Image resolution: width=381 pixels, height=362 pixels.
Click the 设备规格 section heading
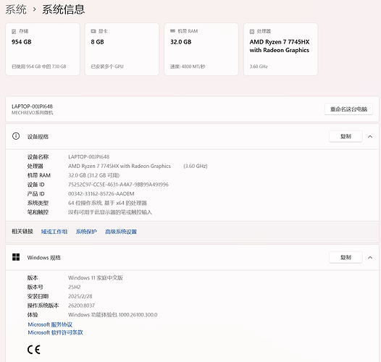point(38,137)
